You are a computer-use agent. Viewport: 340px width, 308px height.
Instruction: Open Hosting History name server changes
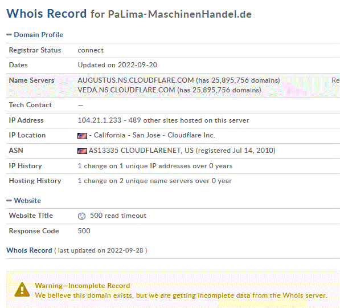coord(154,181)
